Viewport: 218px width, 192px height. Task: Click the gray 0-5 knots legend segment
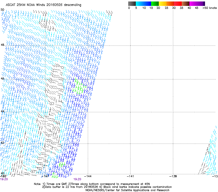132,4
